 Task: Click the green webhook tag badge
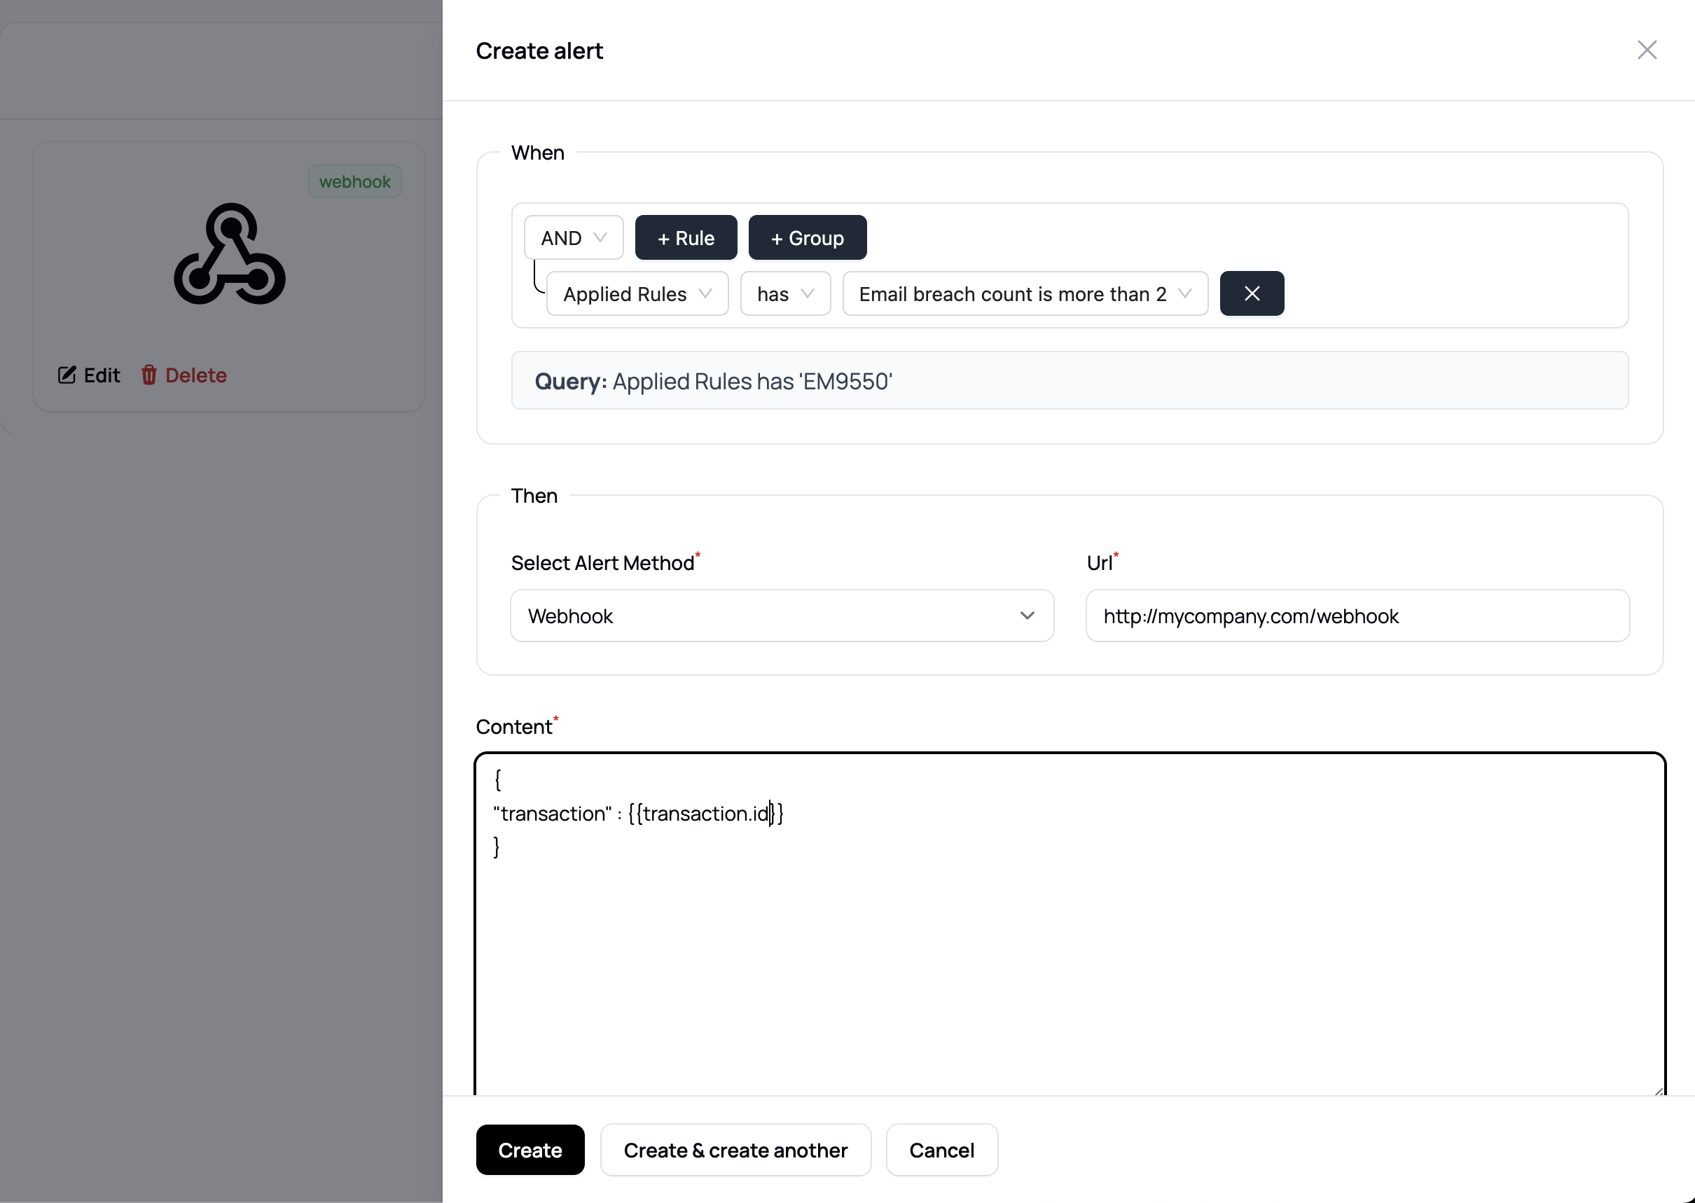coord(355,181)
